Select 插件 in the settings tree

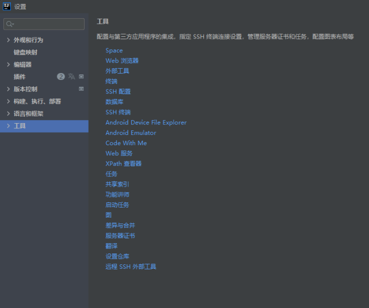[x=19, y=77]
